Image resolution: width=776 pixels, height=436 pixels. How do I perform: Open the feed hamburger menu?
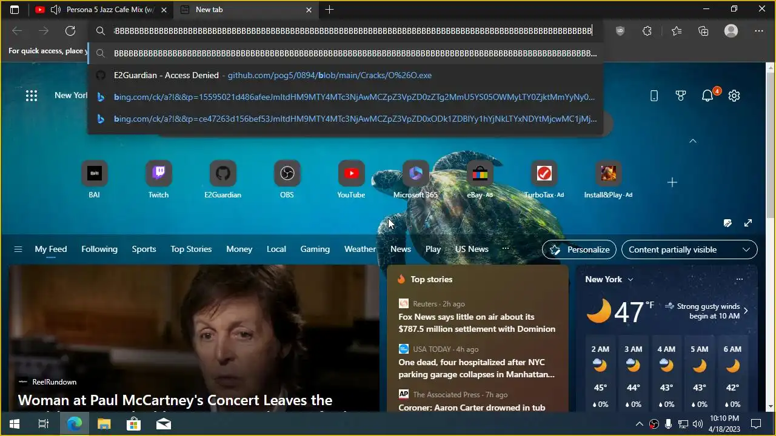tap(18, 249)
